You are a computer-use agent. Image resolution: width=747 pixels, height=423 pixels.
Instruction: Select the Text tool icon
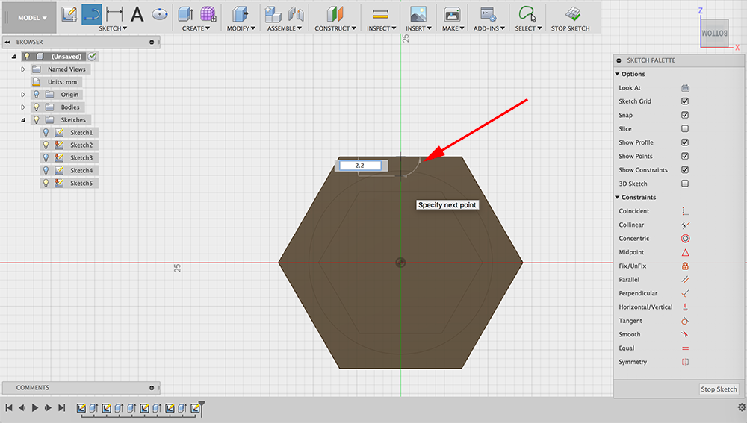coord(137,14)
